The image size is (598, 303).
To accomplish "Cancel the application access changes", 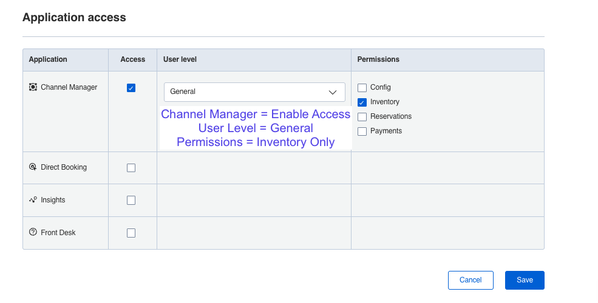I will coord(471,280).
